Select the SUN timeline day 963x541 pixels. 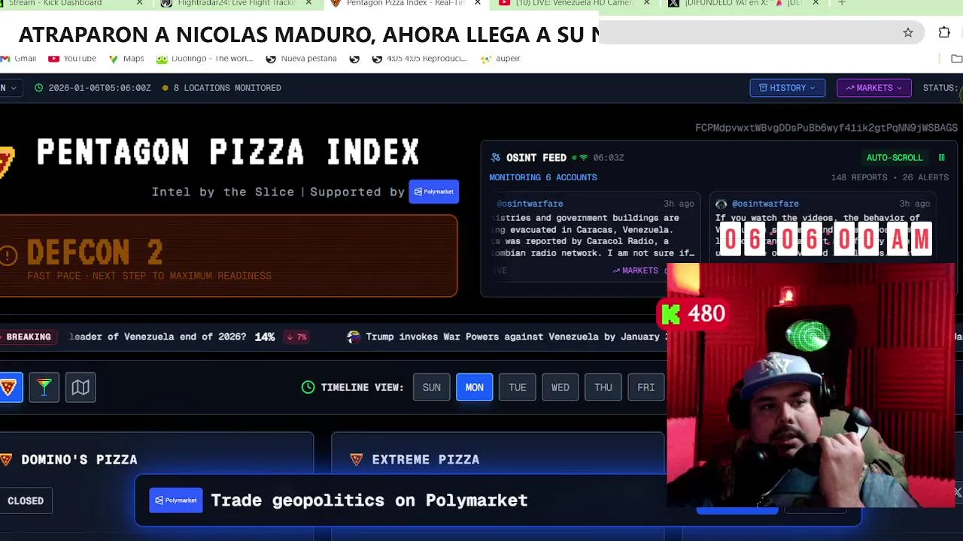coord(431,387)
